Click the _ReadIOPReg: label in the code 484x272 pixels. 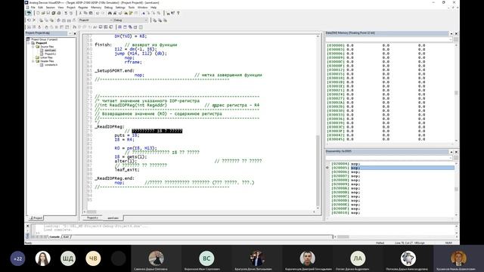click(110, 127)
